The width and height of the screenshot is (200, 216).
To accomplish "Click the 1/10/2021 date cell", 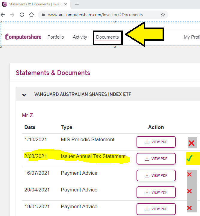I will point(36,139).
